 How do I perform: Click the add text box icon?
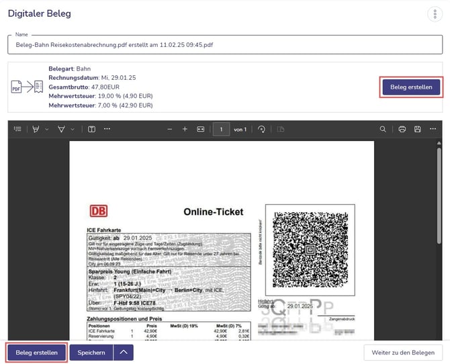[x=91, y=129]
